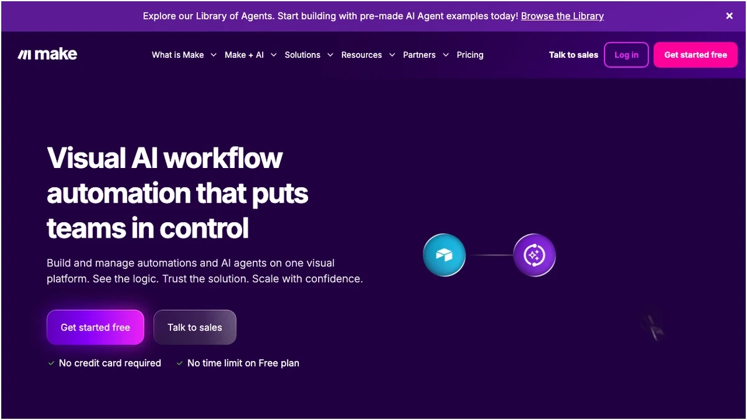747x420 pixels.
Task: Expand the Solutions dropdown
Action: 303,55
